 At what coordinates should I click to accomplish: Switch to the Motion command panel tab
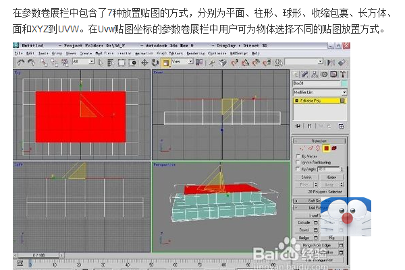(324, 75)
